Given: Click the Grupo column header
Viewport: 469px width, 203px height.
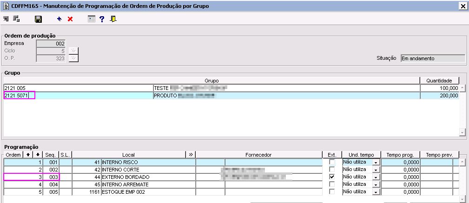Looking at the screenshot, I should (211, 81).
